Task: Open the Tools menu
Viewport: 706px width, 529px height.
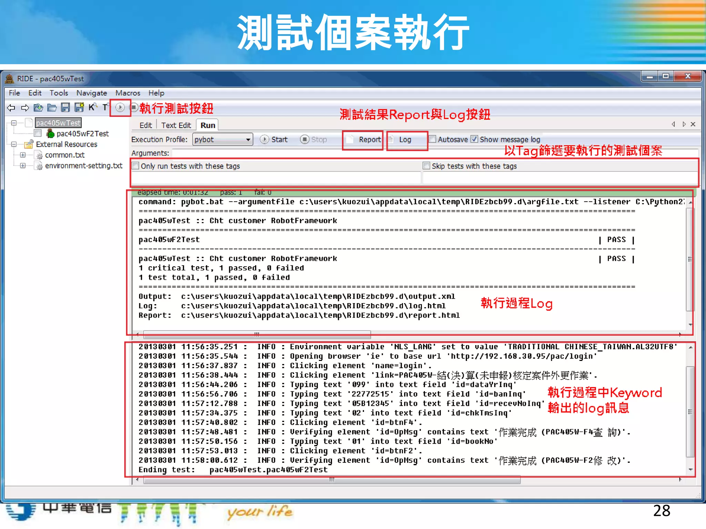Action: 59,93
